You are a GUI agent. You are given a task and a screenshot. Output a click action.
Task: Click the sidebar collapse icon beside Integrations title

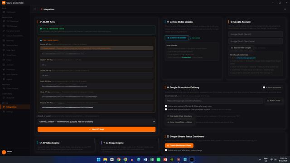coord(35,9)
